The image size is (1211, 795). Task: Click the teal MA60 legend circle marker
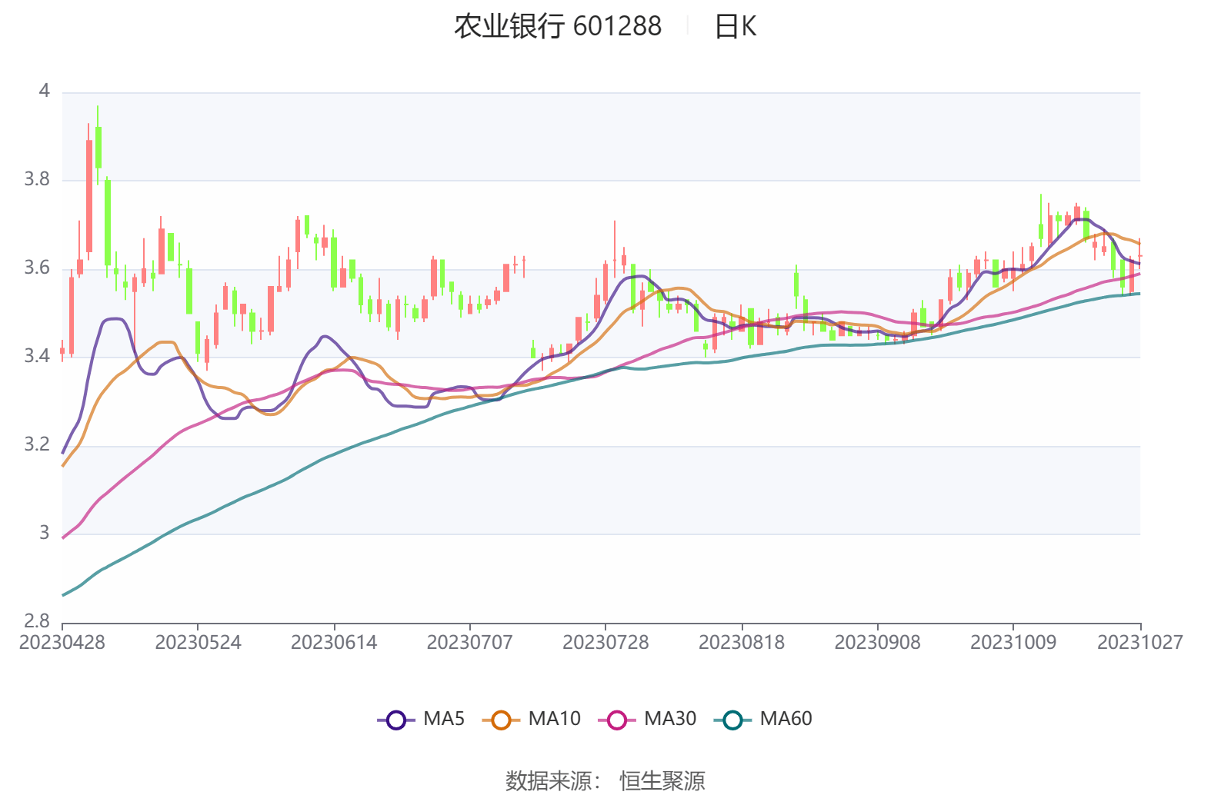(x=732, y=720)
